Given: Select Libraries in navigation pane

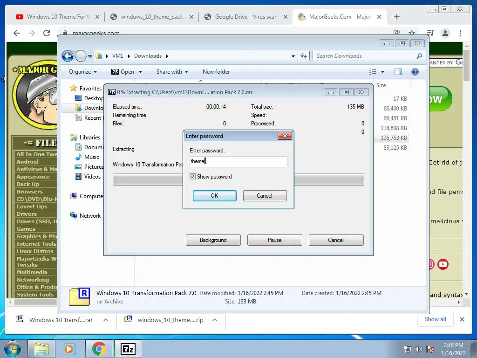Looking at the screenshot, I should pyautogui.click(x=89, y=138).
